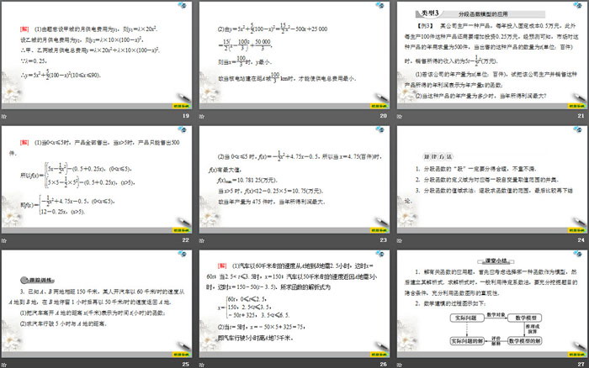Click the yellow button at bottom of slide 27

pyautogui.click(x=576, y=355)
